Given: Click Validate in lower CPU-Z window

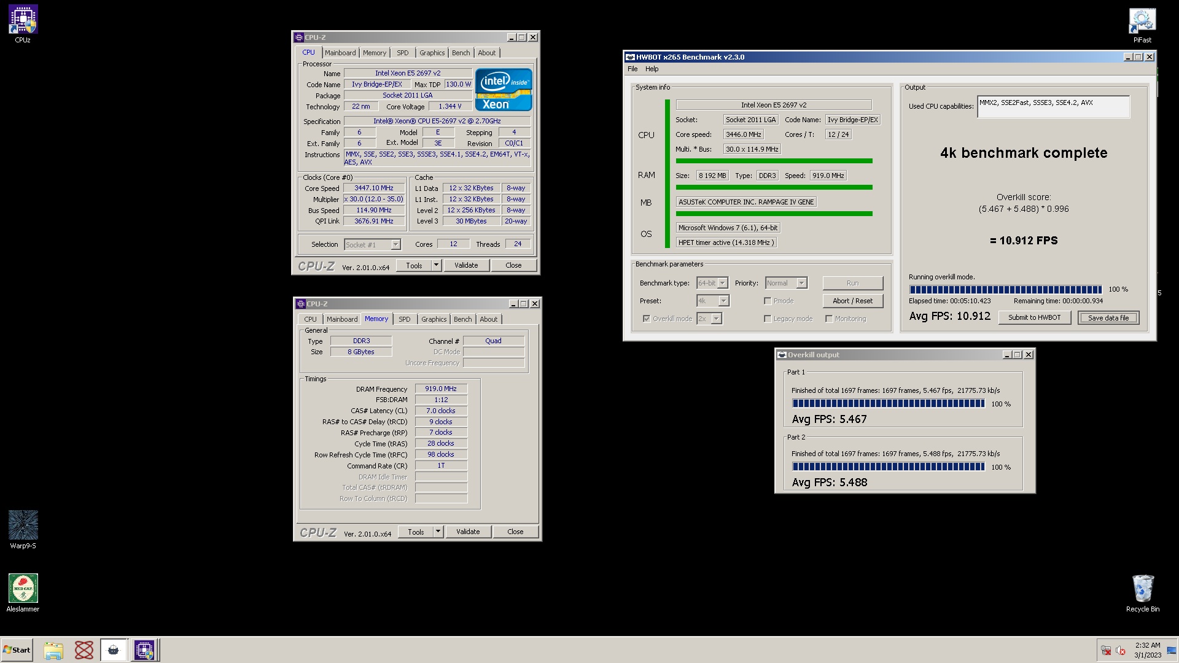Looking at the screenshot, I should click(x=468, y=532).
